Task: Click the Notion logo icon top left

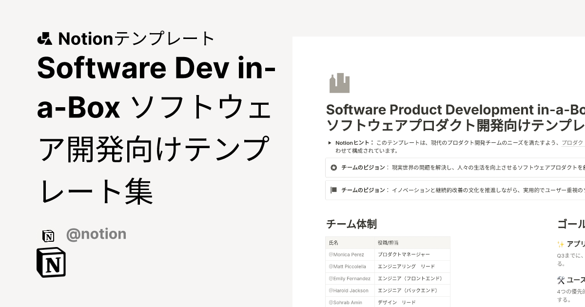Action: point(45,38)
